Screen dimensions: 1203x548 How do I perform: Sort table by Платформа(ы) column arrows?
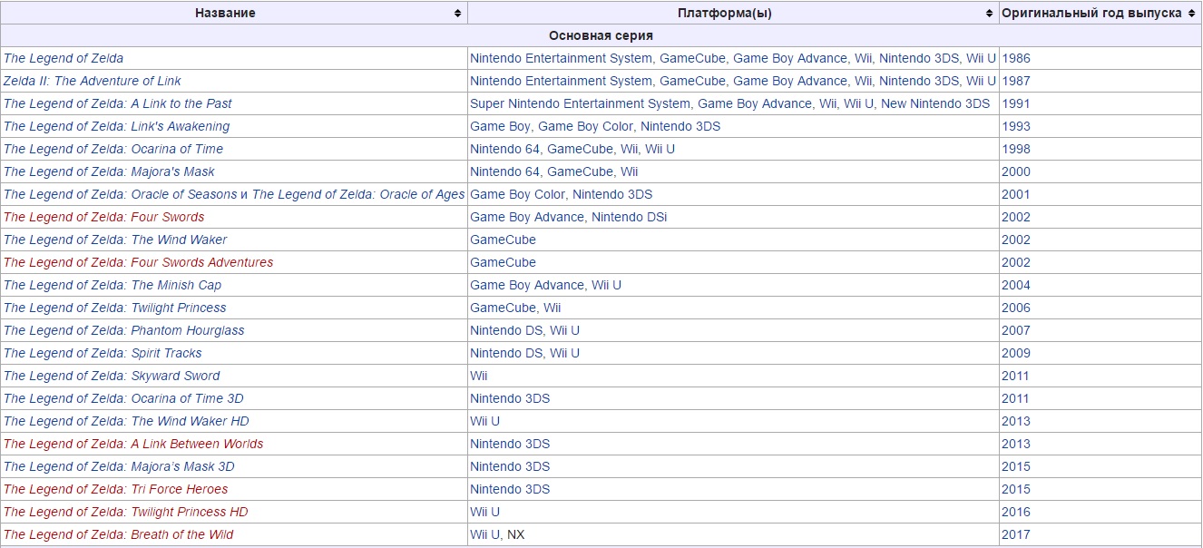[989, 14]
